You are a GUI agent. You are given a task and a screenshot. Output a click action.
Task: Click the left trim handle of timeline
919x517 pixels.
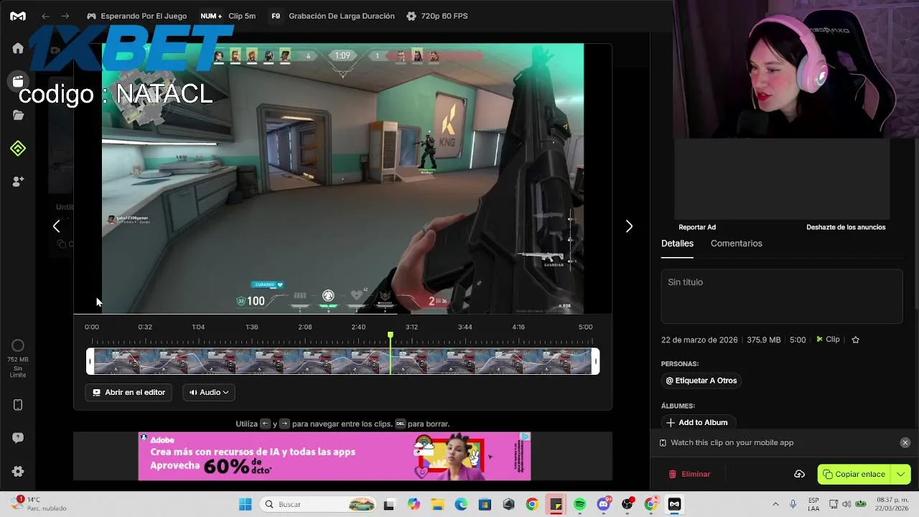coord(90,361)
